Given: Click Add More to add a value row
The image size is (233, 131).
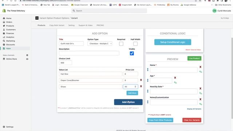Looking at the screenshot, I should (132, 93).
